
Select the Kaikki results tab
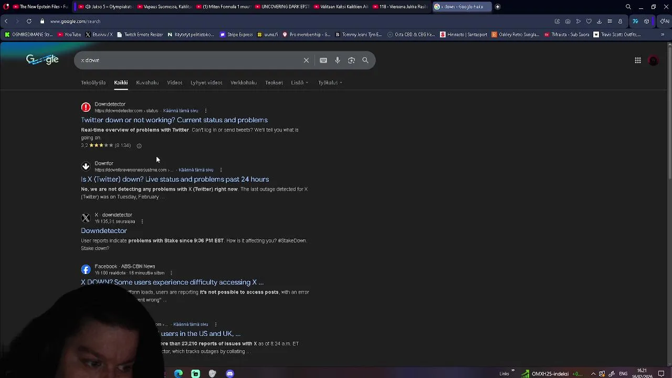(121, 82)
